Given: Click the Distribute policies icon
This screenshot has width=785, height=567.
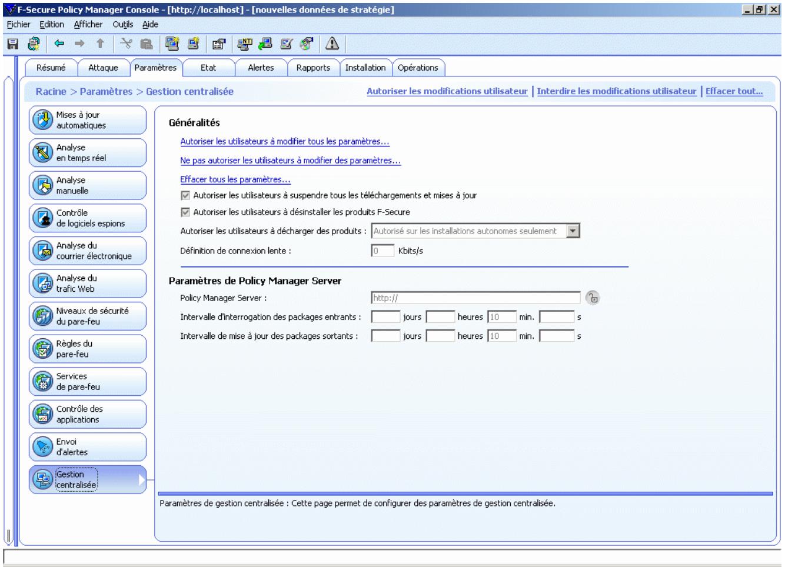Looking at the screenshot, I should pos(34,44).
